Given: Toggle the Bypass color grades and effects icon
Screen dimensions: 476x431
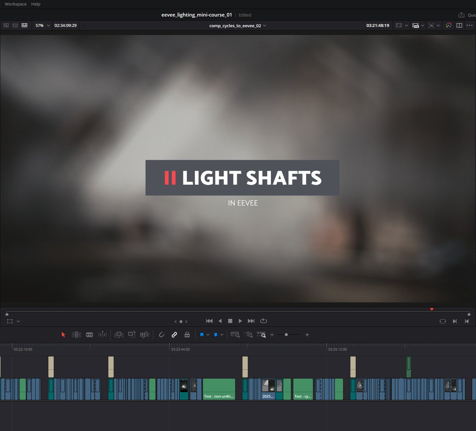Looking at the screenshot, I should coord(448,25).
